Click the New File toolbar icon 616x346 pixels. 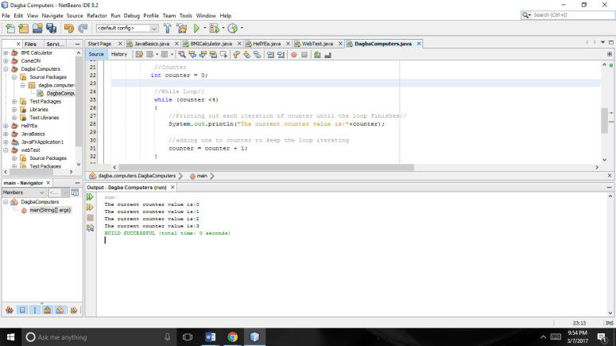pyautogui.click(x=10, y=28)
